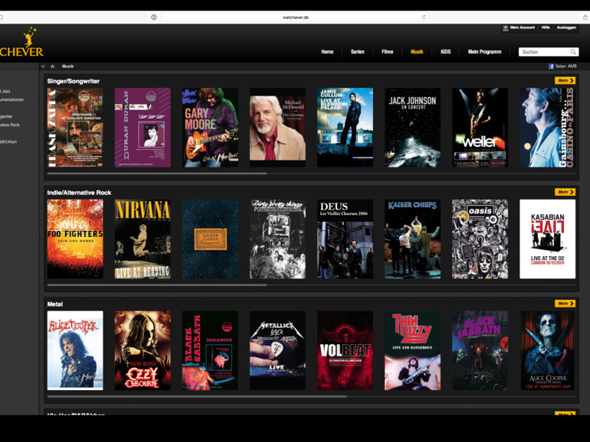Viewport: 590px width, 442px height.
Task: Click the Musik breadcrumb label
Action: [67, 67]
